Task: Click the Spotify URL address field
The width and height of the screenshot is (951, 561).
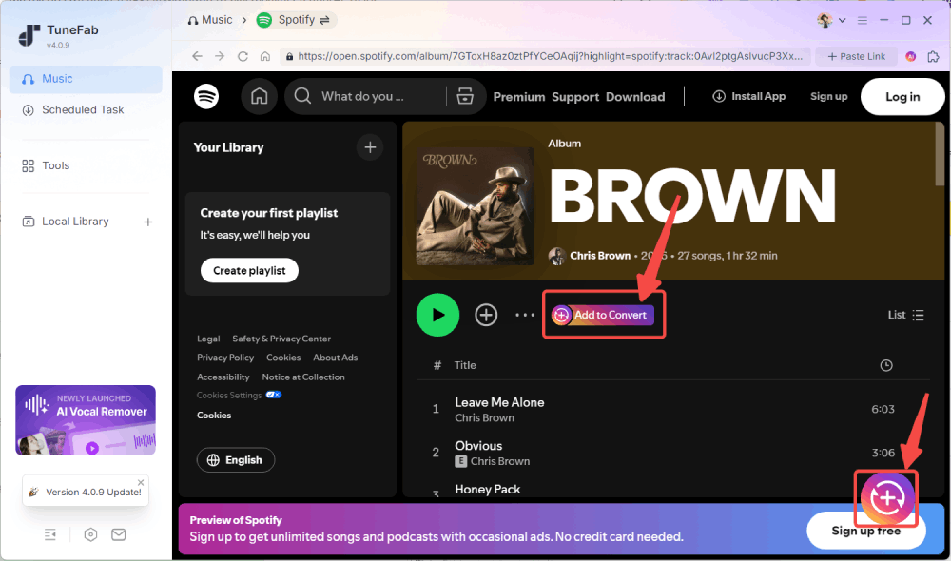Action: (x=545, y=56)
